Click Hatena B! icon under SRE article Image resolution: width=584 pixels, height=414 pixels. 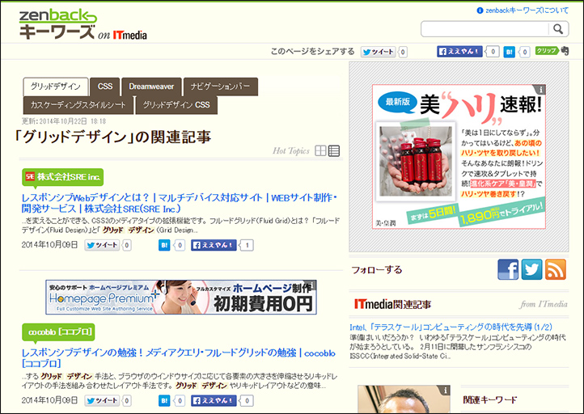tap(164, 245)
